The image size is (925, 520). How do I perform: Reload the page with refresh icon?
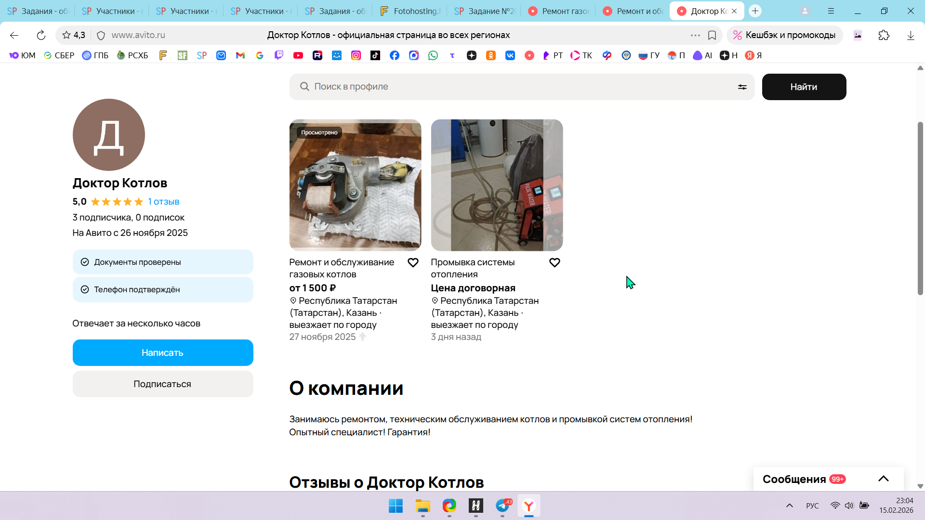[x=41, y=35]
